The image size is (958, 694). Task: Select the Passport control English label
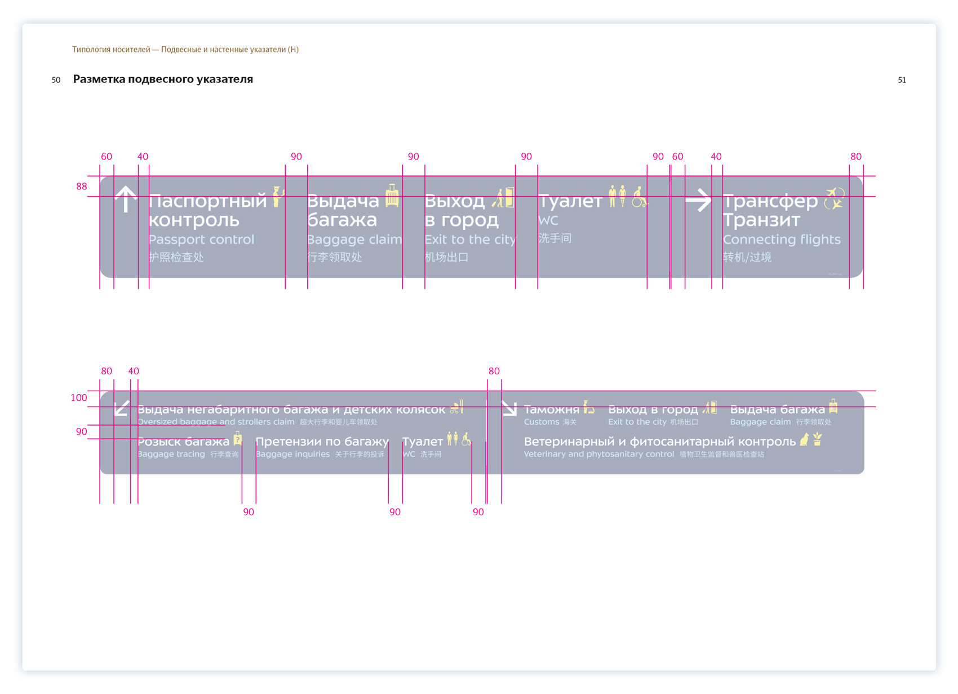201,240
